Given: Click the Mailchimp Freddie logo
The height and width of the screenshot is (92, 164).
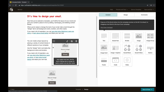Looking at the screenshot, I should click(x=12, y=9).
